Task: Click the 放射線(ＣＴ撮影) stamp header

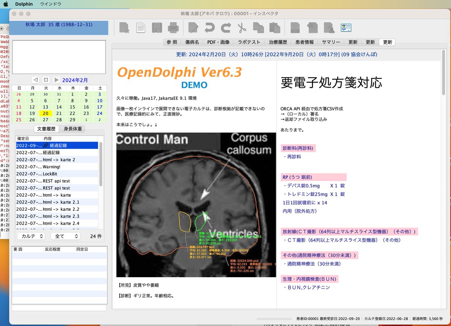Action: click(x=350, y=231)
